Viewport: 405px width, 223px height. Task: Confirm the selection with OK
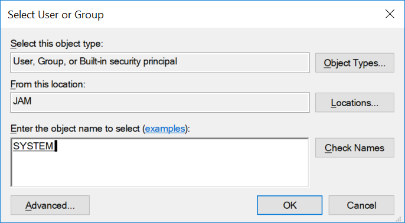tap(289, 205)
